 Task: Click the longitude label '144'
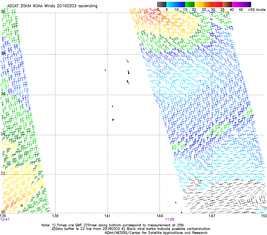(159, 216)
